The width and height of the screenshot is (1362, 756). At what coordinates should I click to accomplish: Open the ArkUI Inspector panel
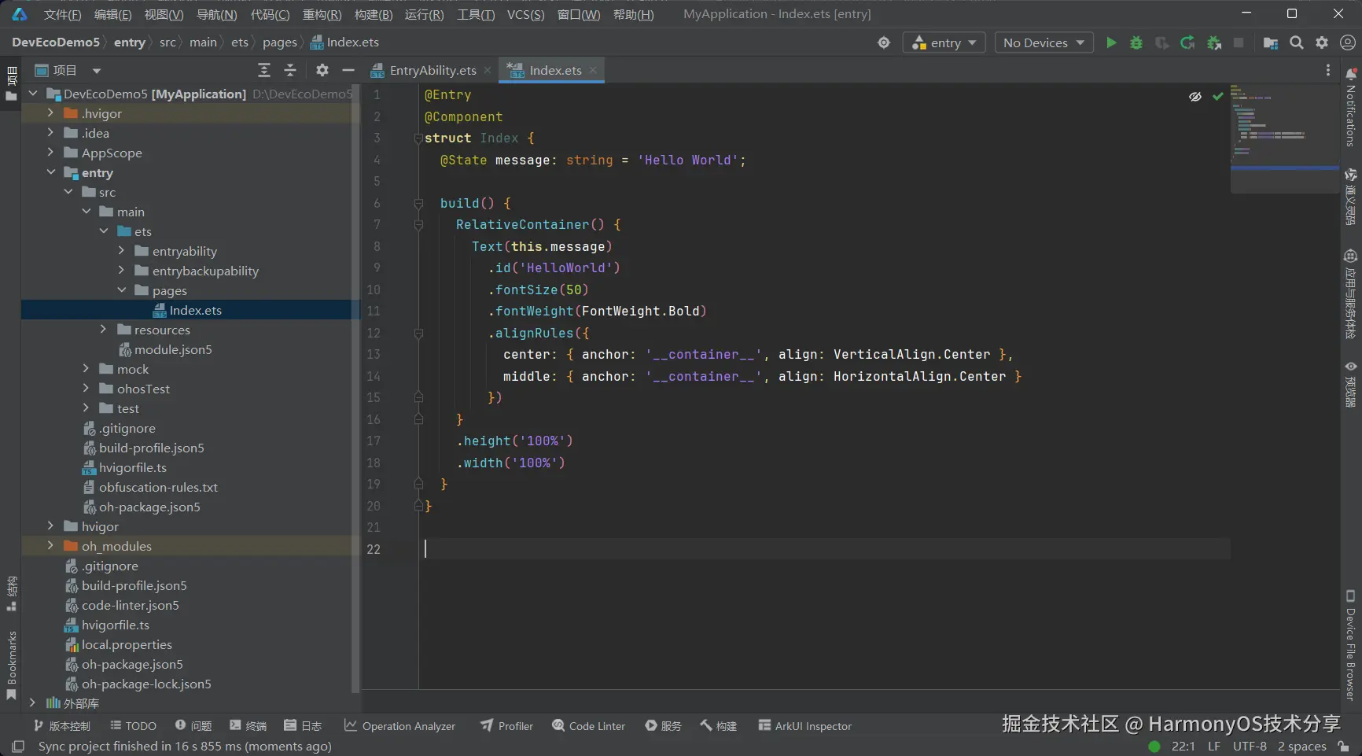[x=804, y=725]
